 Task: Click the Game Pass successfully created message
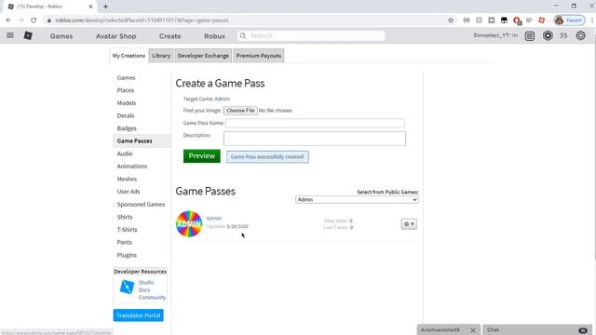coord(267,157)
